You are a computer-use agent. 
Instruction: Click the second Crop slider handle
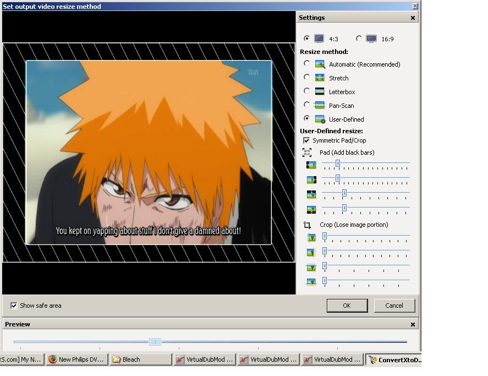(325, 250)
